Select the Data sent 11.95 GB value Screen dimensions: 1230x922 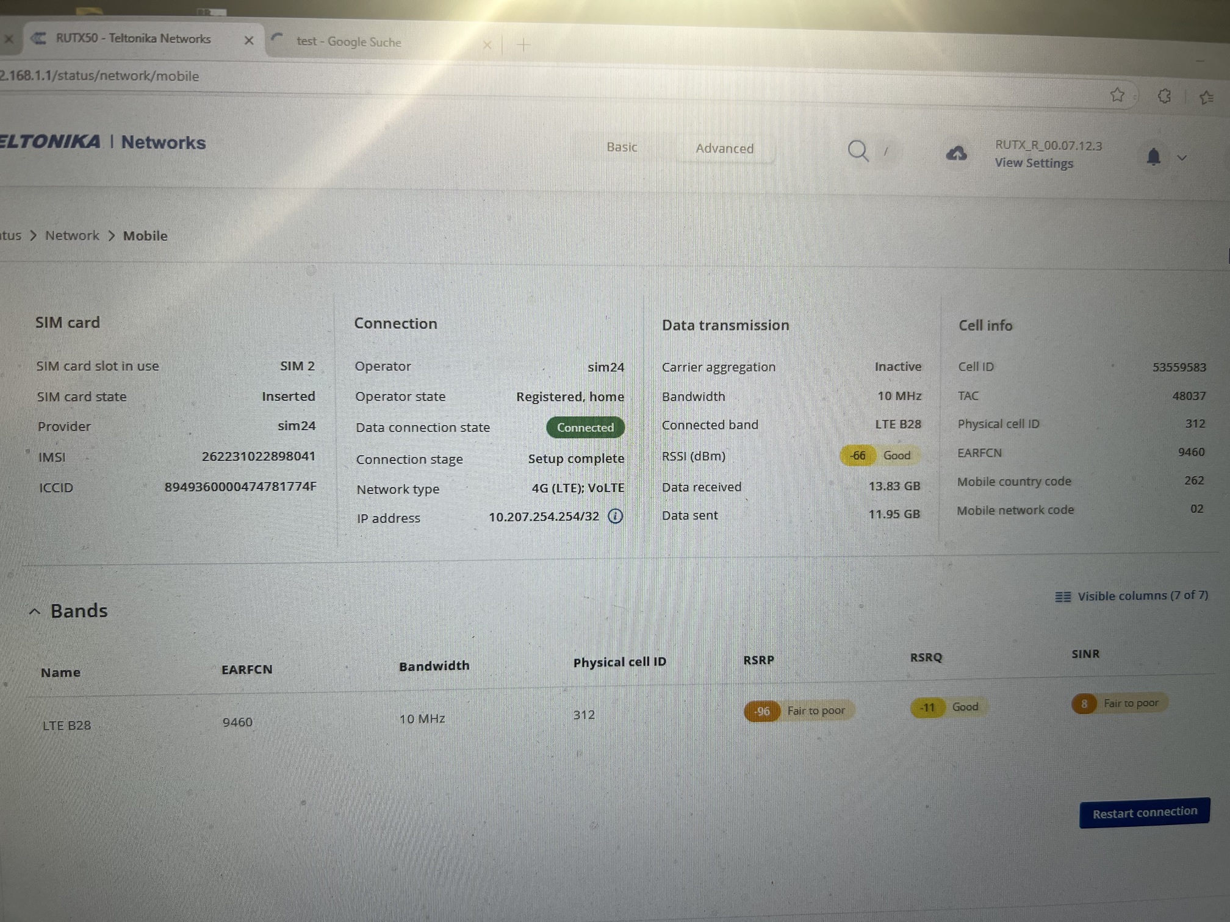[x=894, y=514]
